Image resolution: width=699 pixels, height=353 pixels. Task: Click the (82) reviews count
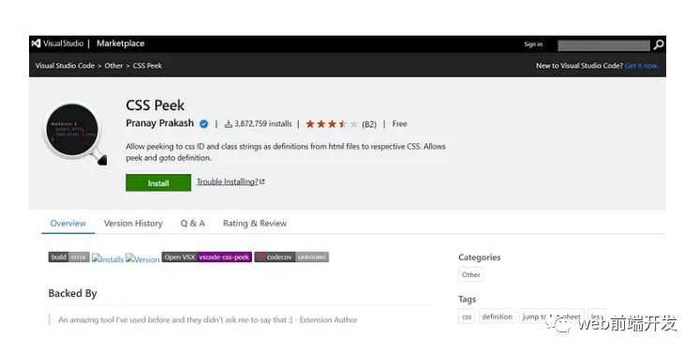tap(369, 125)
